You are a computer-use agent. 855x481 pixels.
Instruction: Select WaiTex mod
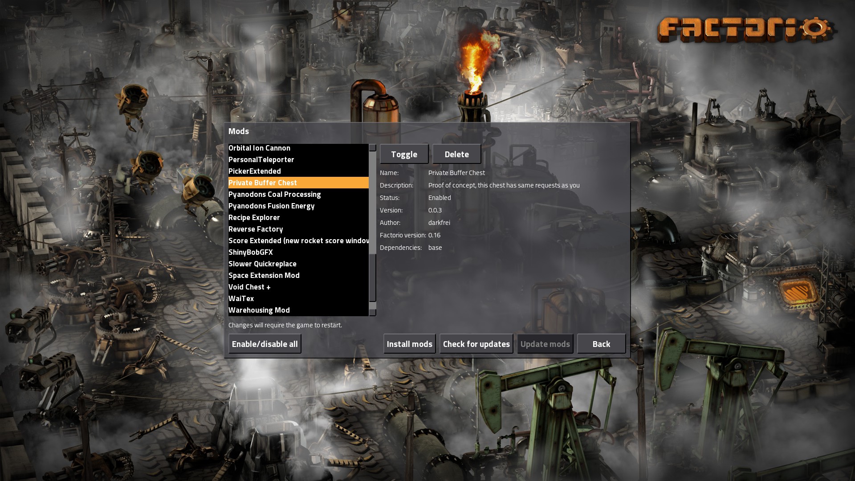(x=298, y=298)
